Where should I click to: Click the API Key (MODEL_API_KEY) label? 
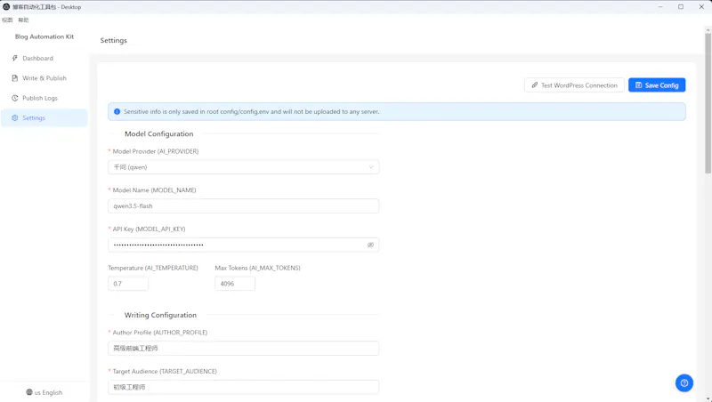[149, 229]
